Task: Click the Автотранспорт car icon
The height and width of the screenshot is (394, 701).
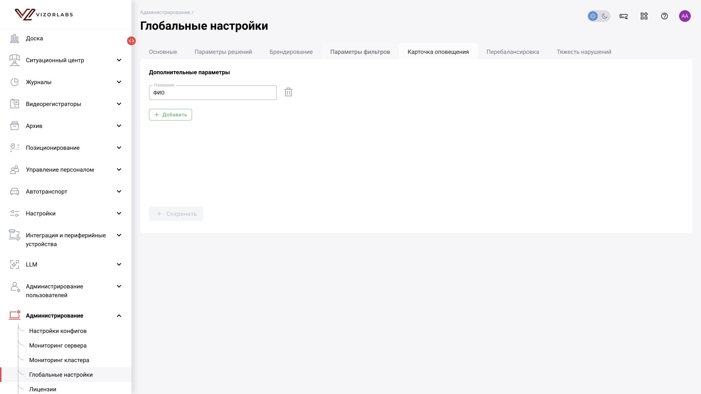Action: click(x=15, y=192)
